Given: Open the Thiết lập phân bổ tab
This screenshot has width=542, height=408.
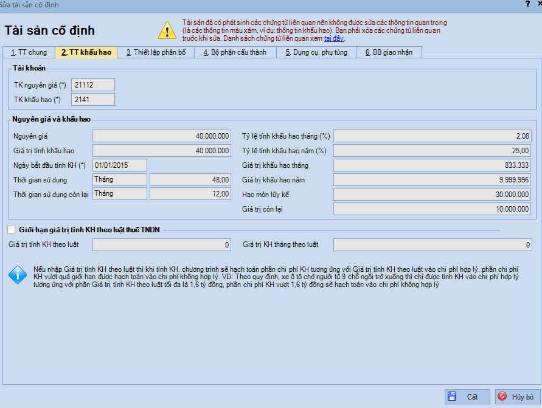Looking at the screenshot, I should (156, 52).
